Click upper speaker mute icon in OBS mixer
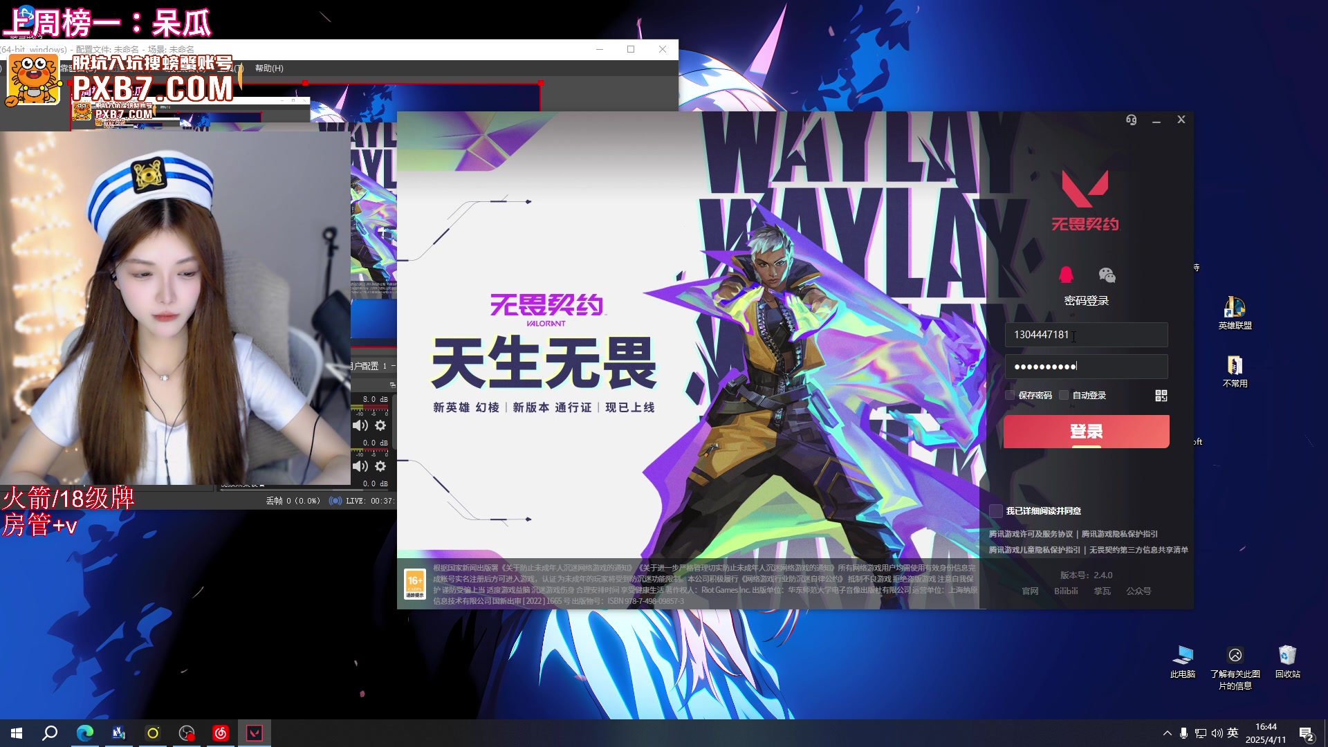 click(360, 425)
